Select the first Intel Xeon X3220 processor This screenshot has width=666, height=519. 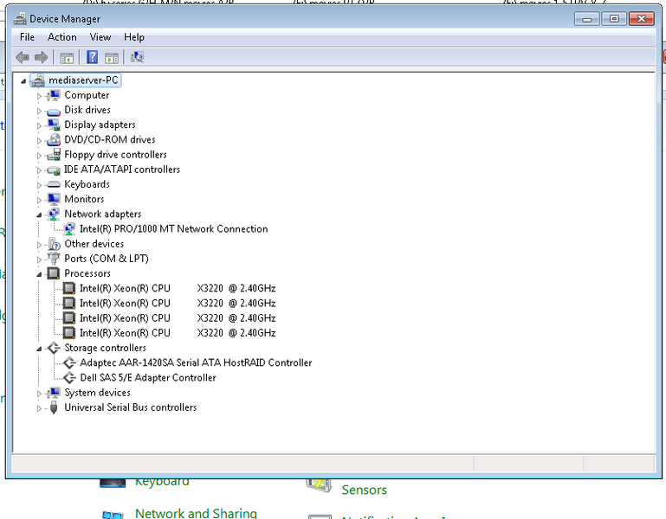pos(178,289)
